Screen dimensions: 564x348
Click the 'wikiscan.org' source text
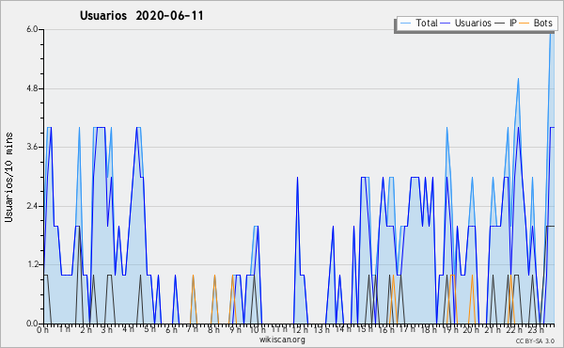tap(282, 340)
